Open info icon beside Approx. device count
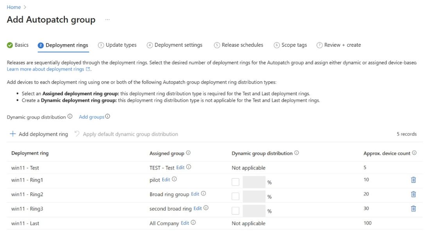Image resolution: width=430 pixels, height=234 pixels. click(x=414, y=153)
